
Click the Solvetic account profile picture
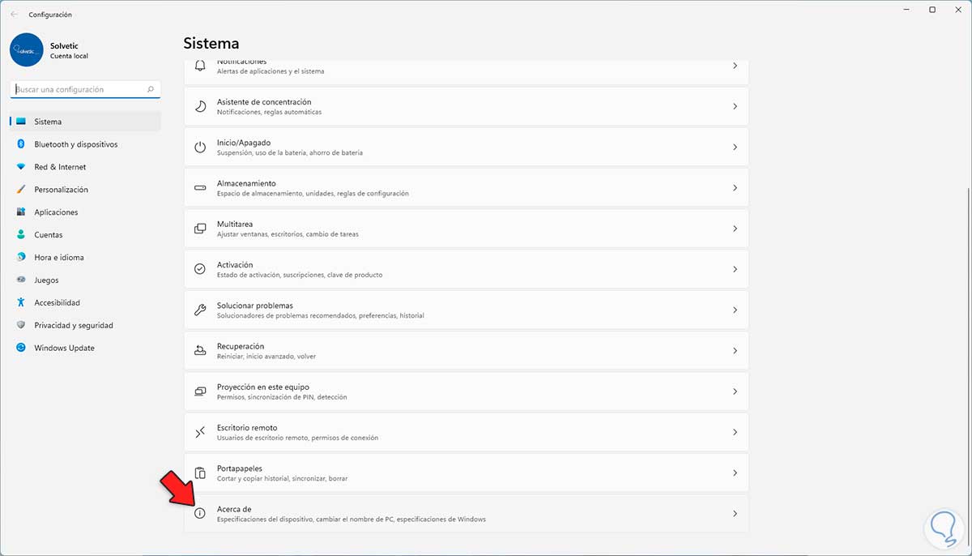point(27,49)
